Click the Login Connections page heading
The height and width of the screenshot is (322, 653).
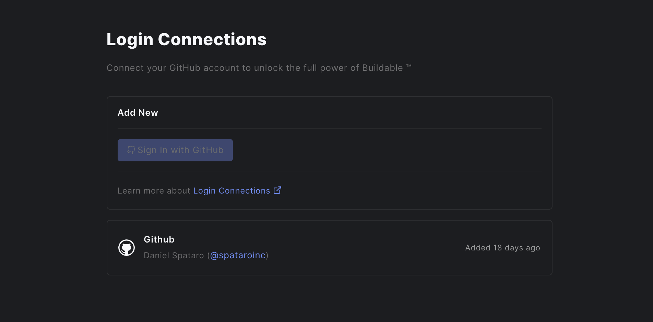[x=187, y=39]
